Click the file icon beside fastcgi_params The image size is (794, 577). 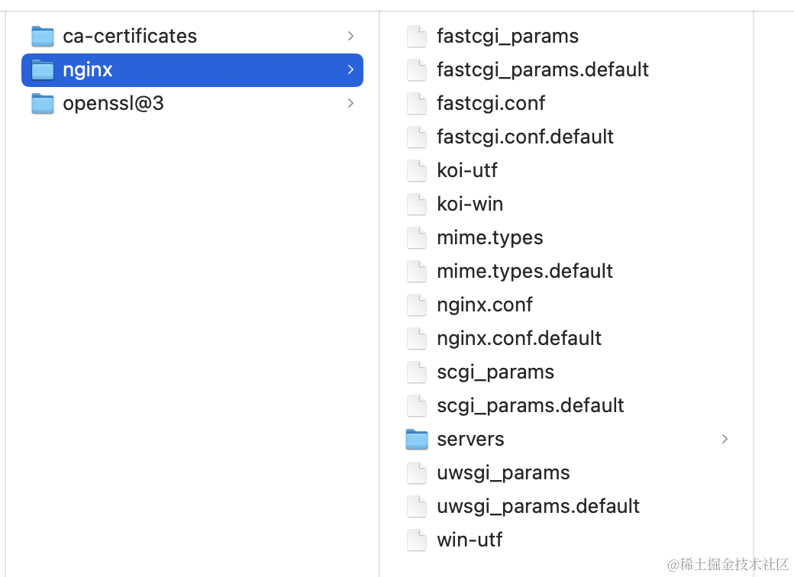click(417, 37)
